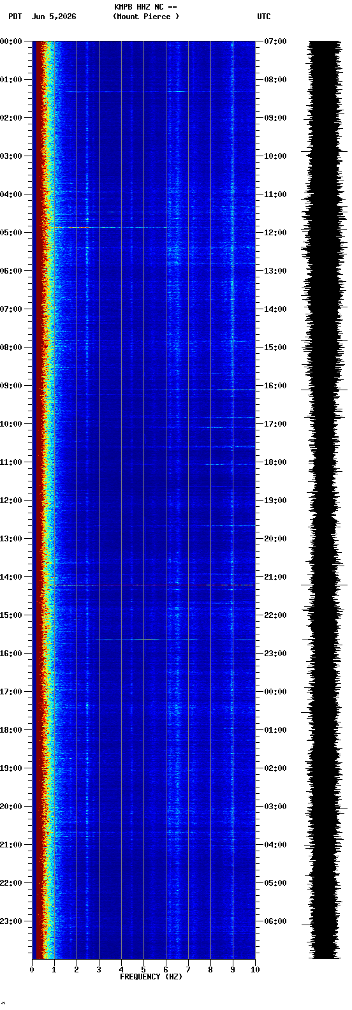Click the PDT time label '22:00'

11,883
